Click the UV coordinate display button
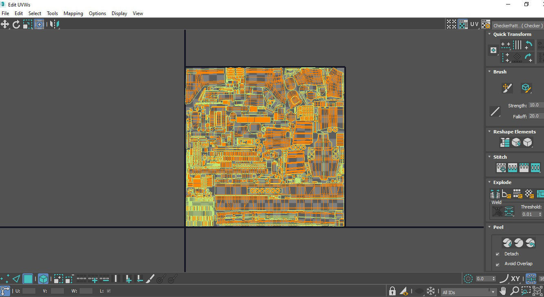 click(x=474, y=24)
